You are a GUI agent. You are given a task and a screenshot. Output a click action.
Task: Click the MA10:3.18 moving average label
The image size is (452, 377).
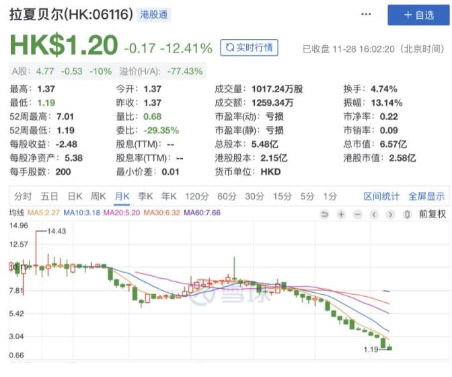point(81,213)
